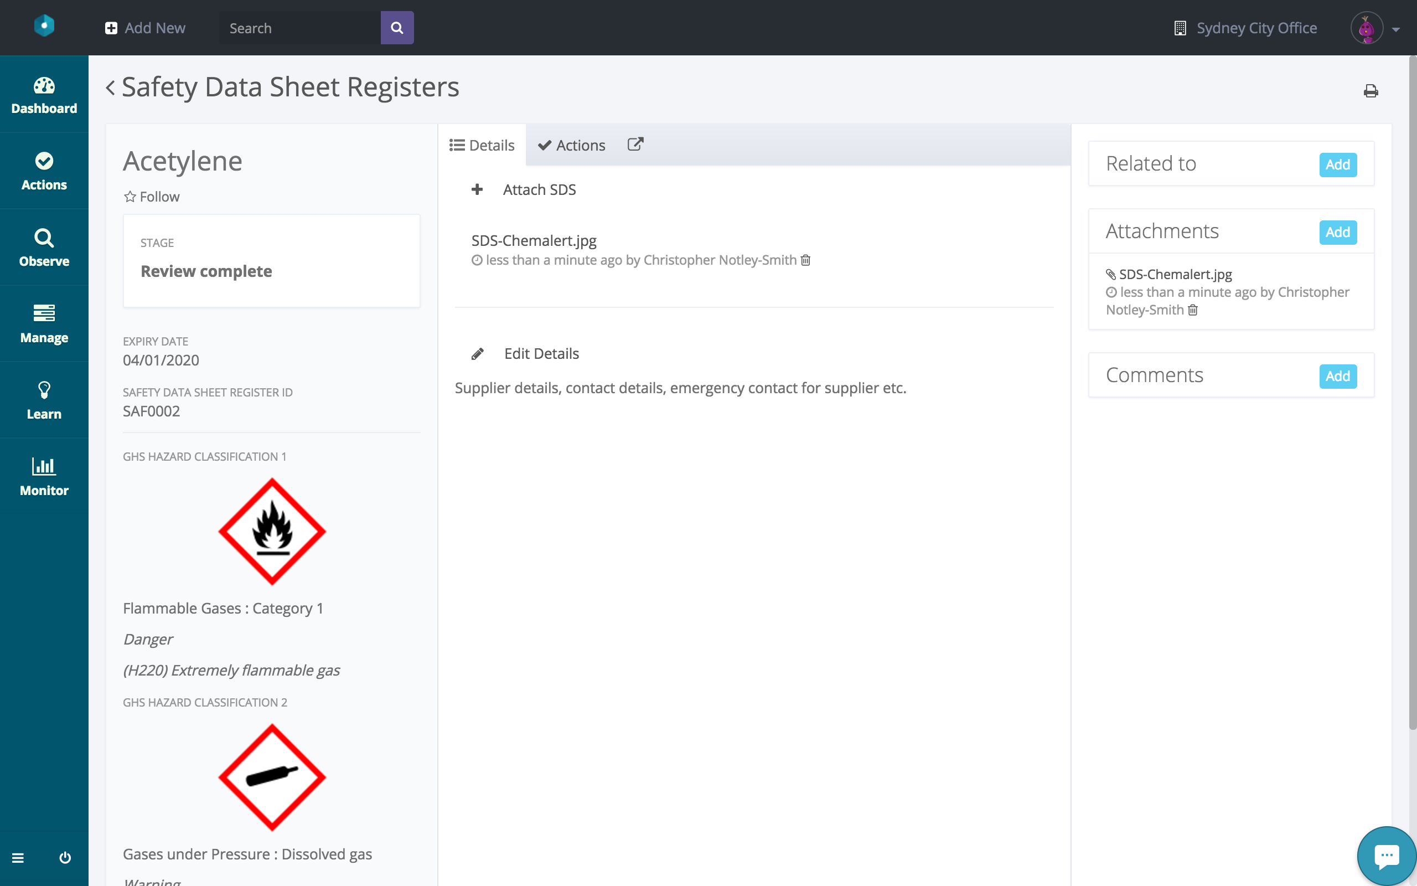The width and height of the screenshot is (1417, 886).
Task: Click the power logout icon
Action: tap(65, 858)
